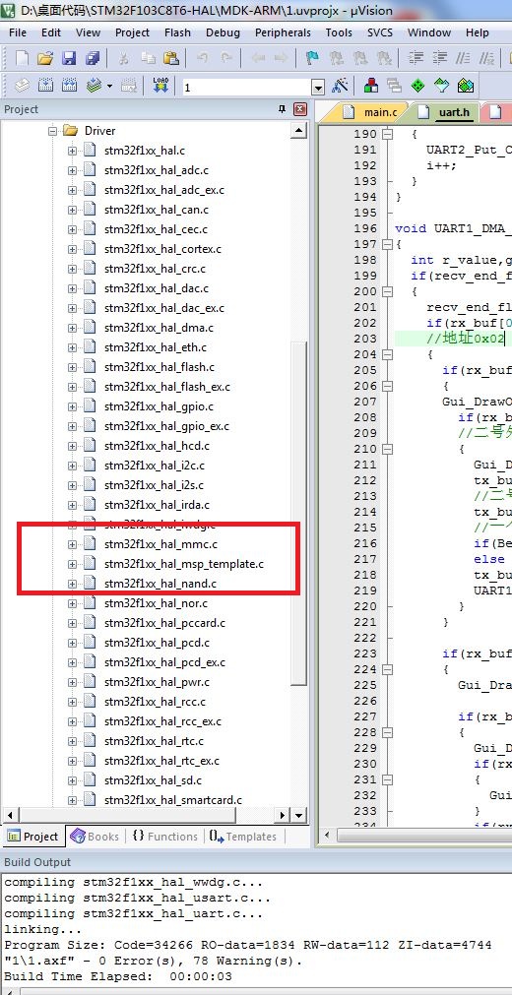
Task: Switch to the uart.h editor tab
Action: click(x=445, y=112)
